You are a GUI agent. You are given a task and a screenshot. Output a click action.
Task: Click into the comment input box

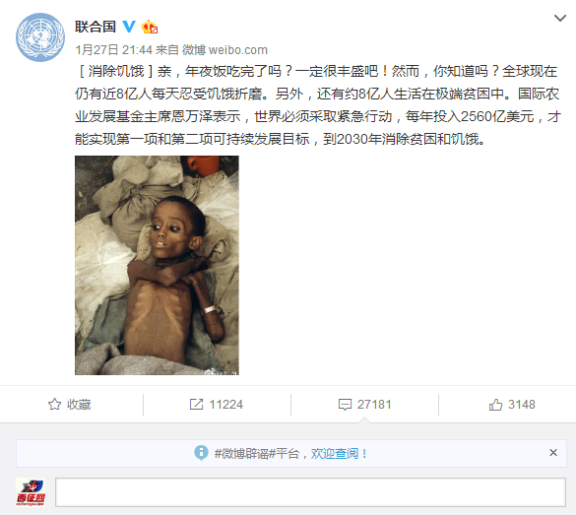coord(310,492)
